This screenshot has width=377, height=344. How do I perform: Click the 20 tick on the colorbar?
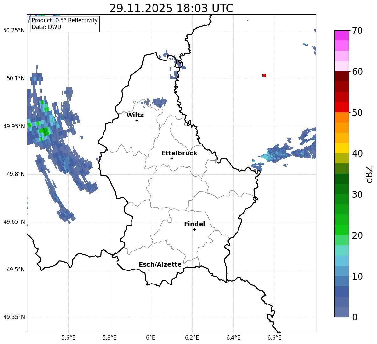(357, 235)
